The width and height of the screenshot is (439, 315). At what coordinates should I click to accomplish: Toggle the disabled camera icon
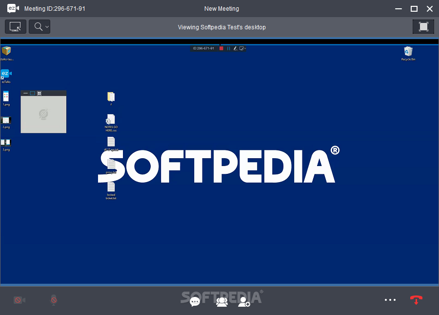click(20, 300)
